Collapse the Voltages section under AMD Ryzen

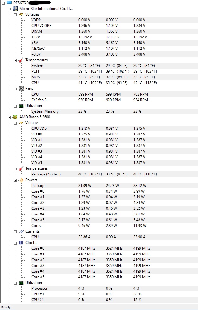pos(15,123)
